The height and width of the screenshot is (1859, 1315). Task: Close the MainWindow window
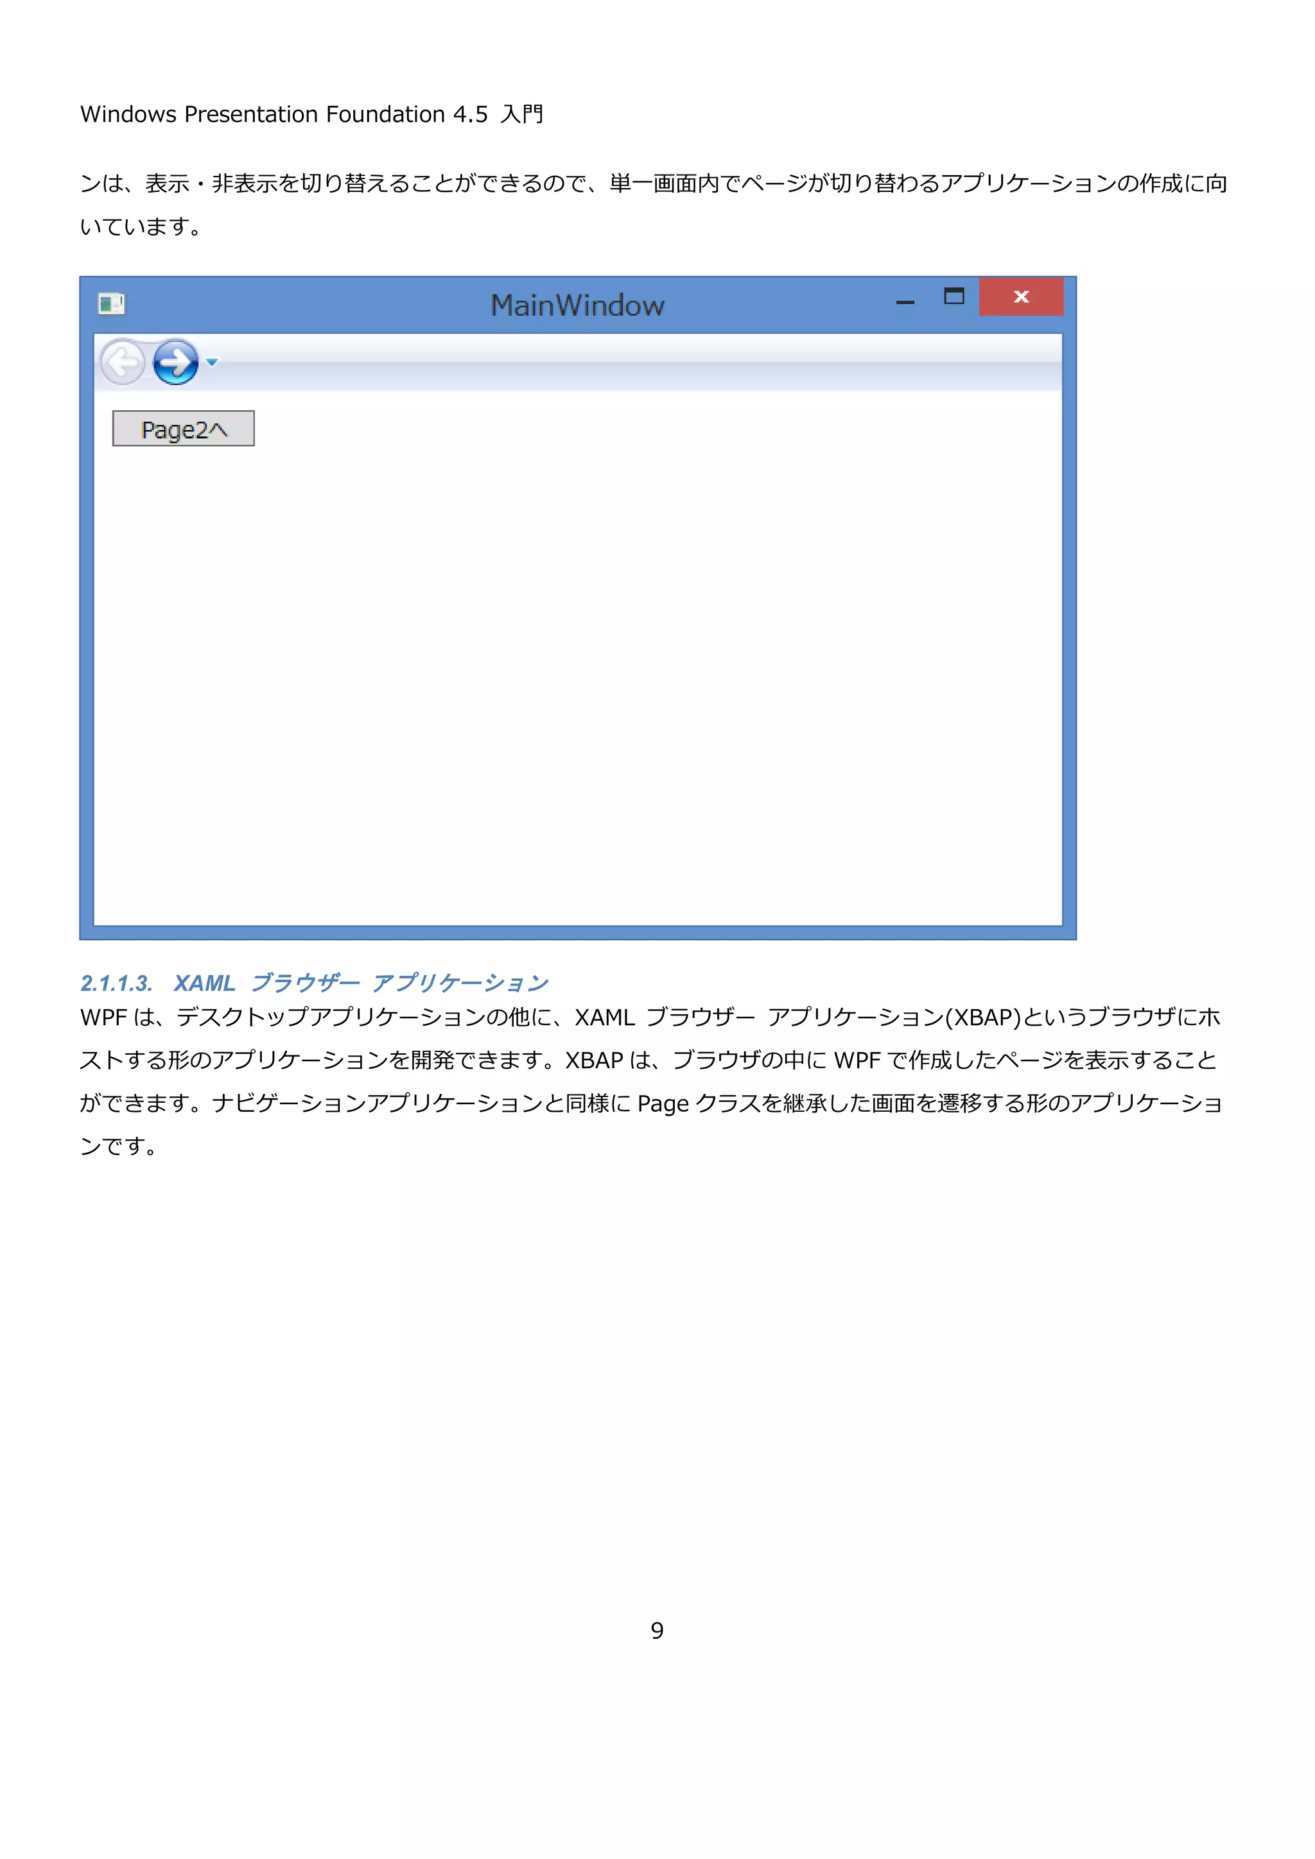tap(1021, 297)
